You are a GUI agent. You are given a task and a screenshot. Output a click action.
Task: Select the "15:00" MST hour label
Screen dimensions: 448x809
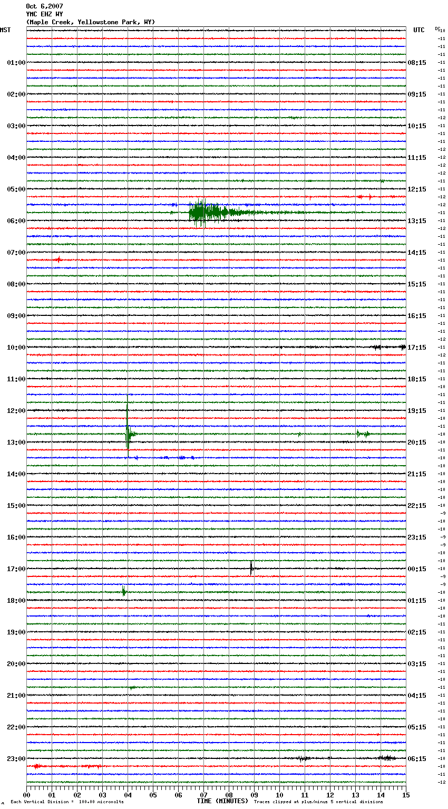point(16,506)
